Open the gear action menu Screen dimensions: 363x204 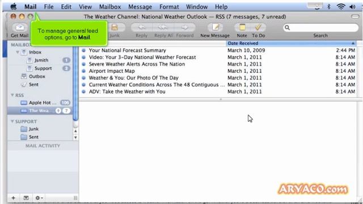(39, 198)
